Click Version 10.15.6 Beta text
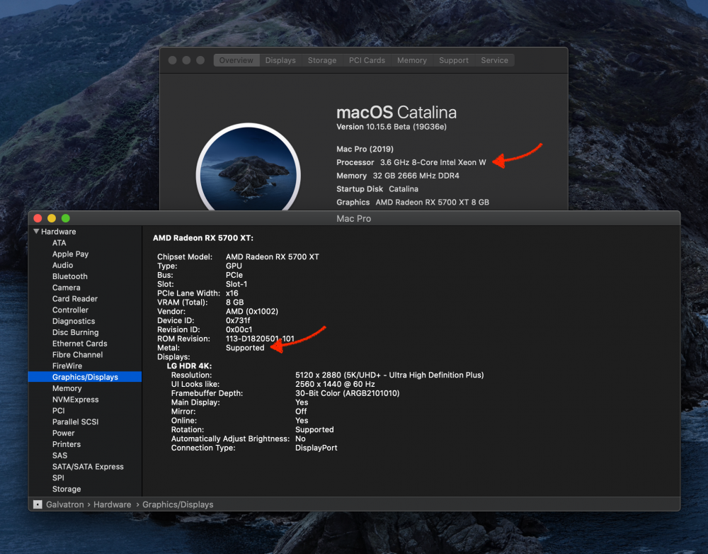Viewport: 708px width, 554px height. tap(392, 127)
